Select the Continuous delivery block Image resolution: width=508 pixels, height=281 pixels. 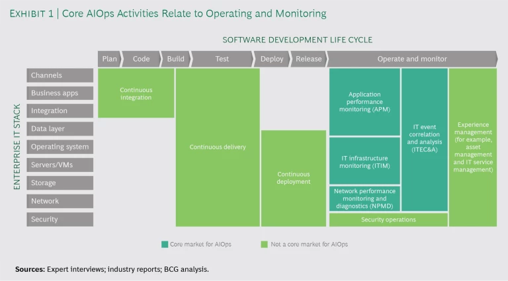217,147
